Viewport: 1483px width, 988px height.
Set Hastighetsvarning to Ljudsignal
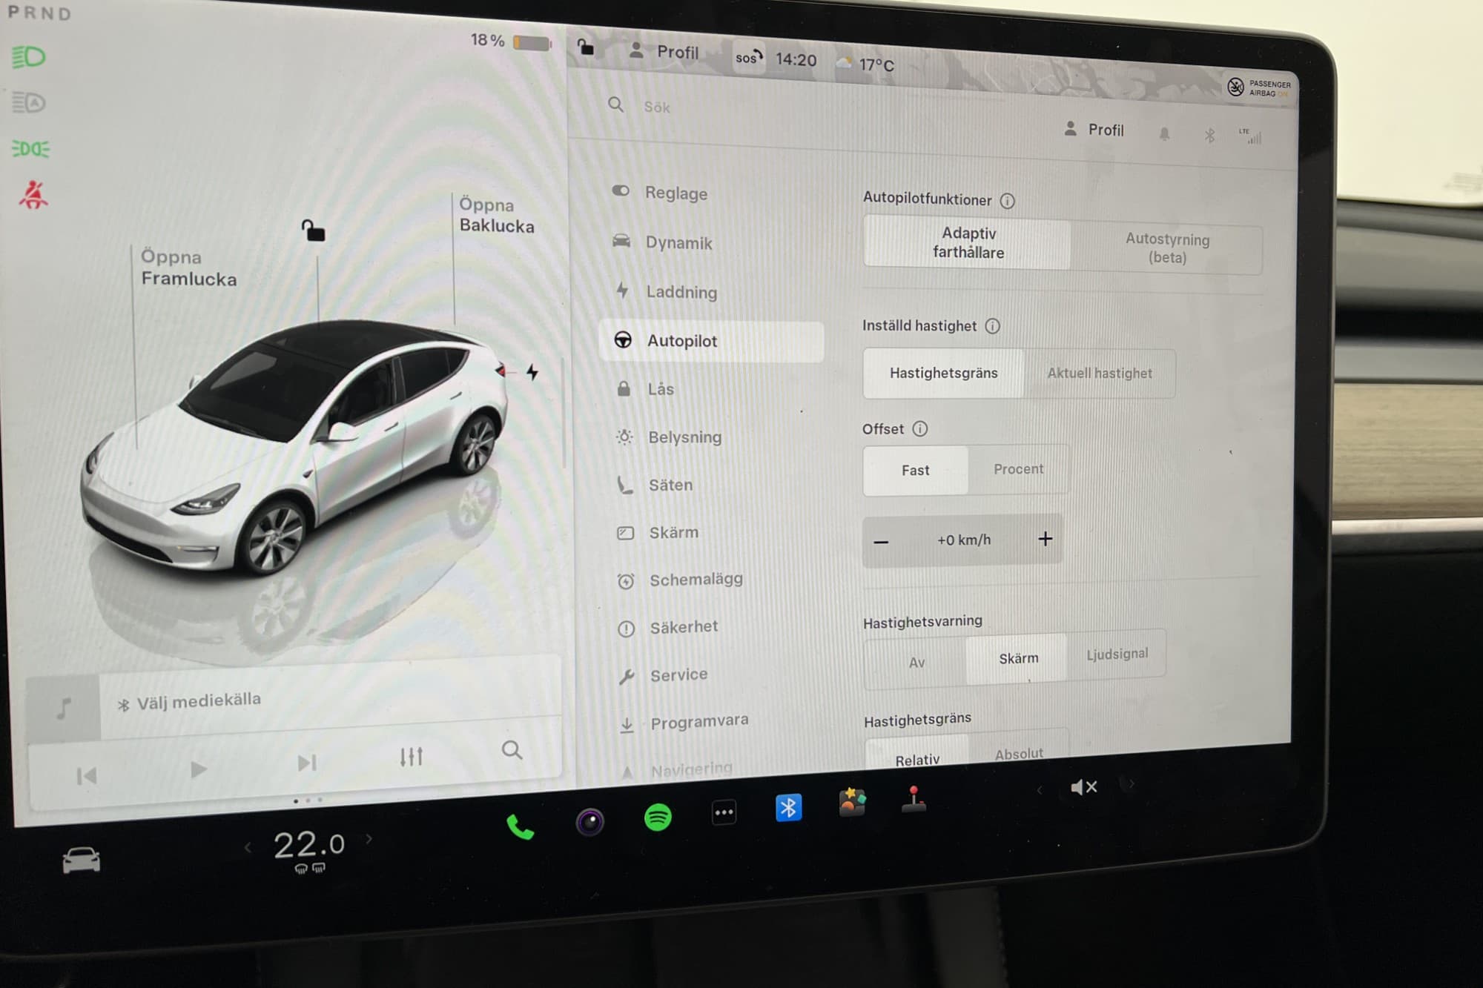coord(1117,654)
